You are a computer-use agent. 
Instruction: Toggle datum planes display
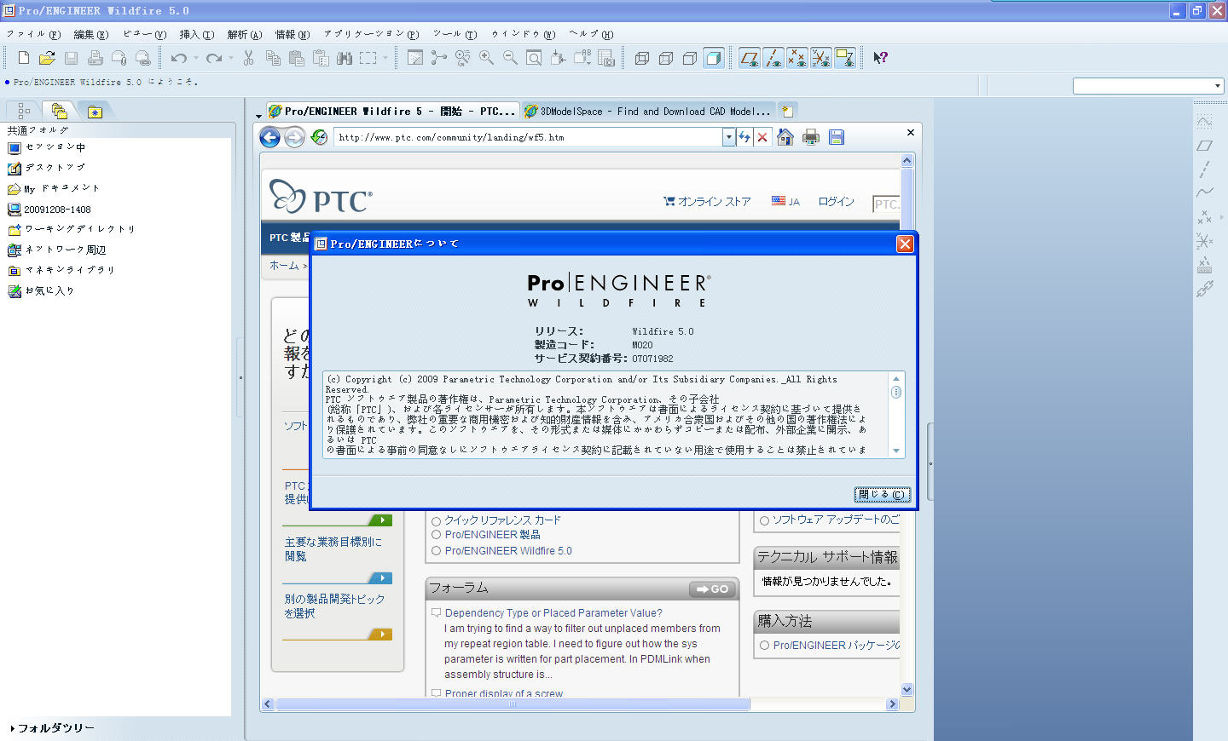coord(750,58)
